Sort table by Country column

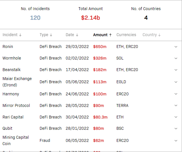(x=152, y=35)
